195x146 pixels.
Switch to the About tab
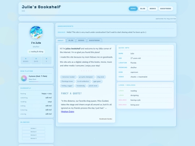61,40
